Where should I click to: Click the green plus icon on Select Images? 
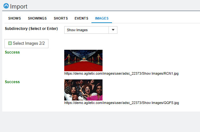[x=10, y=43]
